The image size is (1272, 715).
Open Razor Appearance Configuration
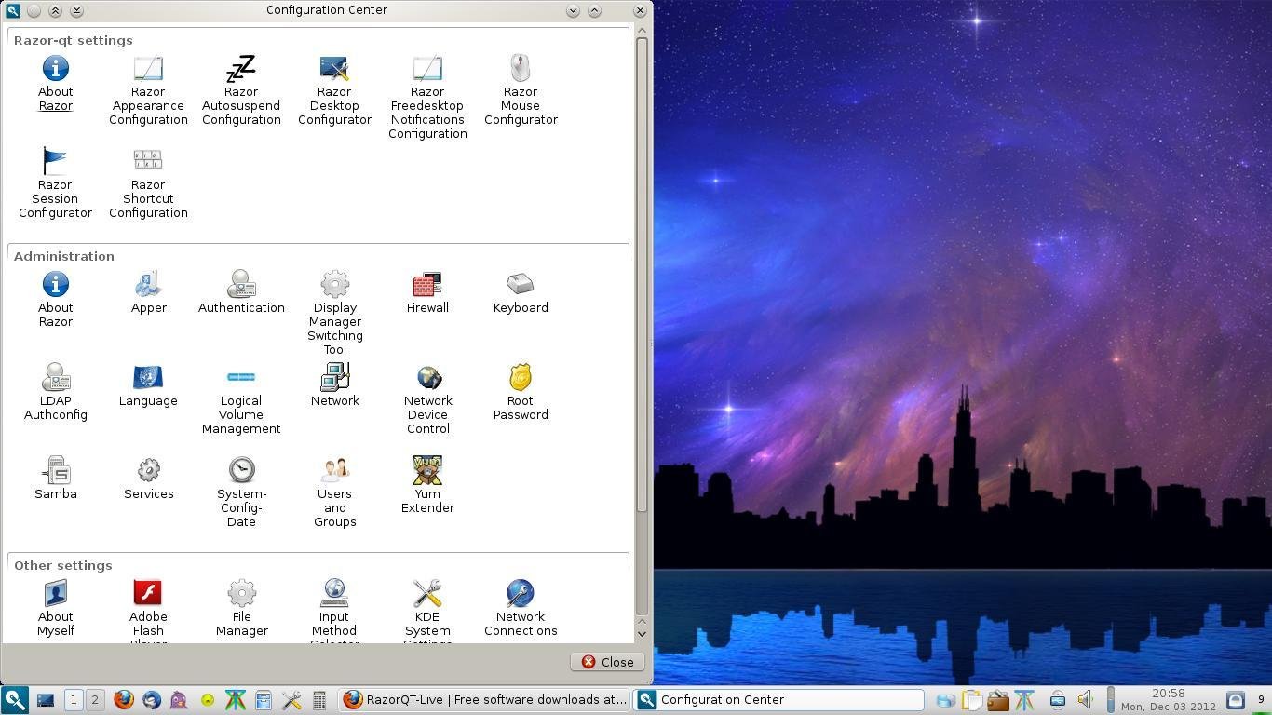click(x=148, y=90)
